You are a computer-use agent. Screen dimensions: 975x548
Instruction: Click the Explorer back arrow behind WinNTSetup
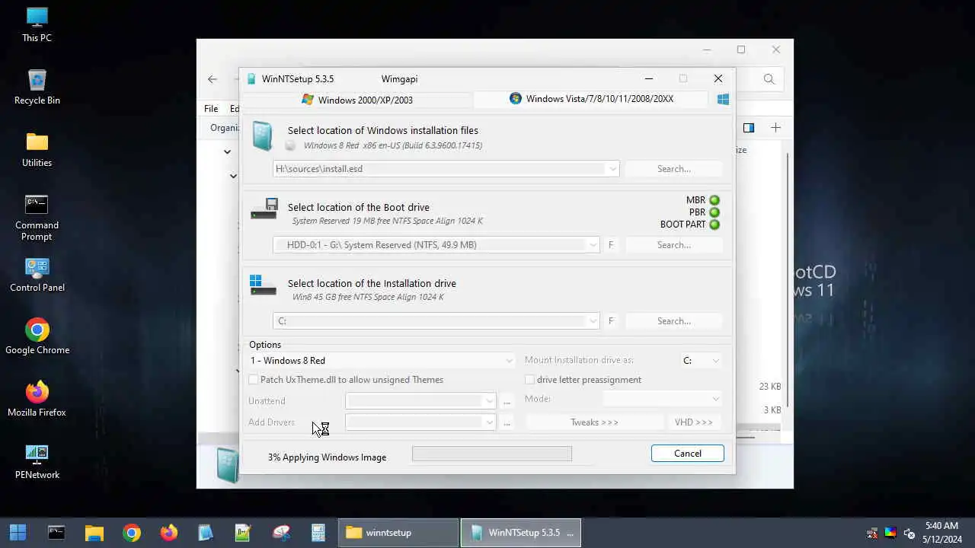click(x=213, y=79)
